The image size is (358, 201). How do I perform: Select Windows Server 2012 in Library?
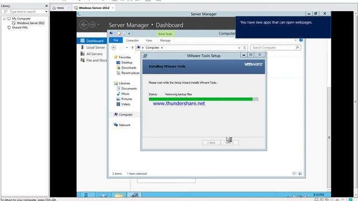tap(29, 23)
